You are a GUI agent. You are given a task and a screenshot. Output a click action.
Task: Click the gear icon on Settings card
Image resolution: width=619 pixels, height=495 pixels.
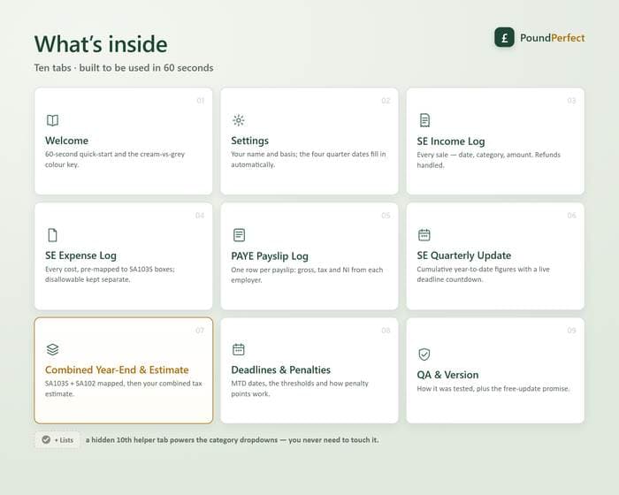(239, 120)
